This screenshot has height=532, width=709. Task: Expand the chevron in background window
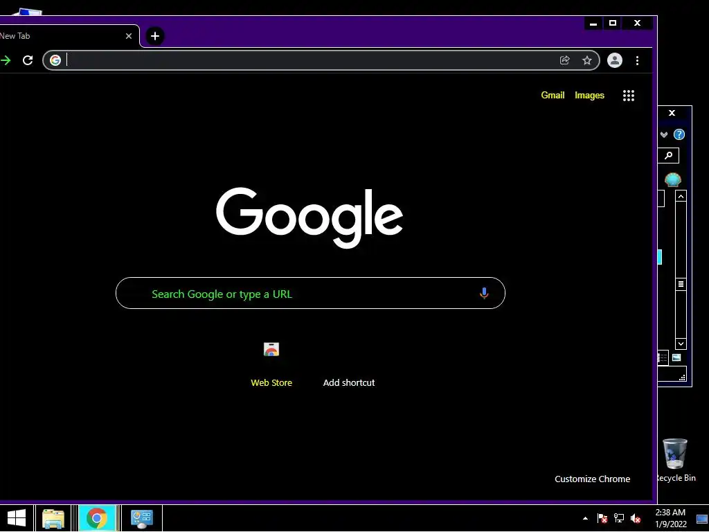click(x=664, y=134)
